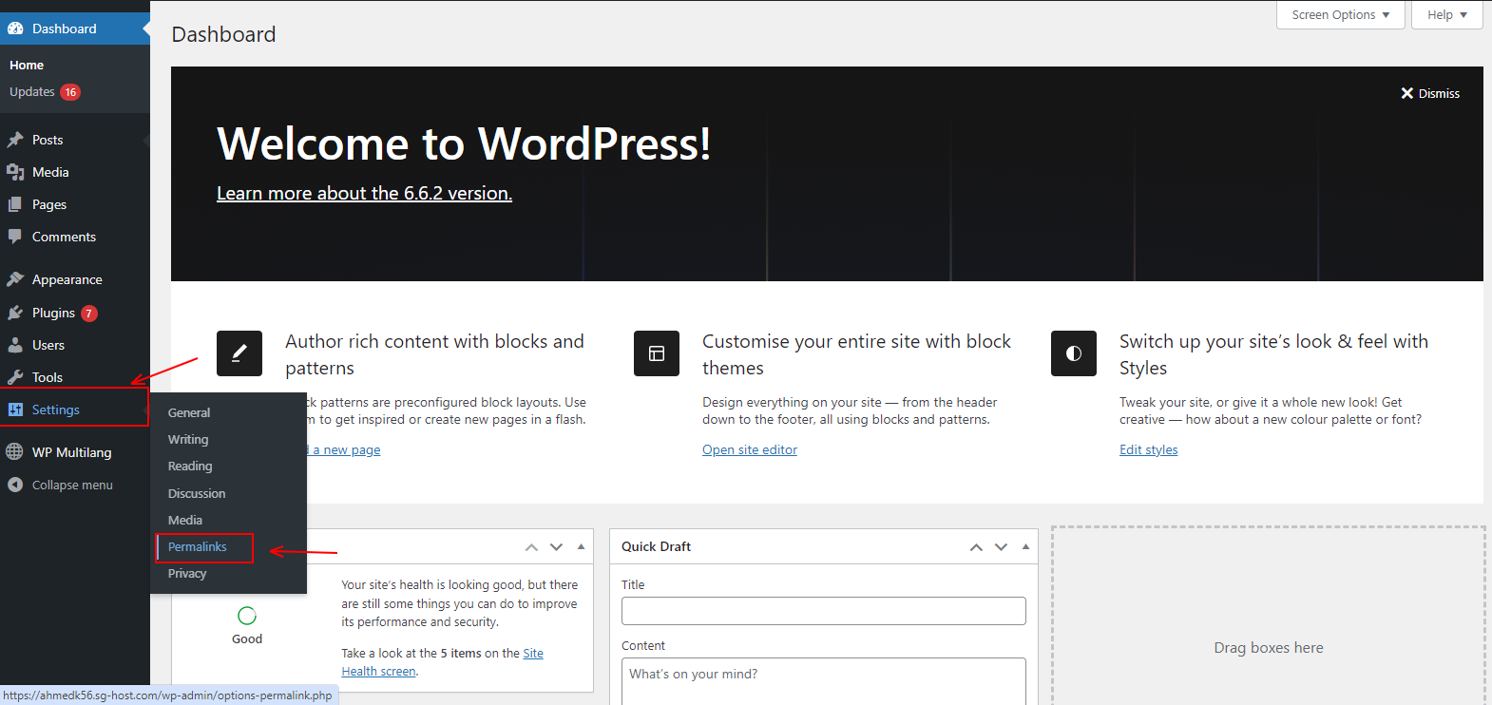Click the What's on your mind content box
The width and height of the screenshot is (1492, 705).
tap(824, 681)
